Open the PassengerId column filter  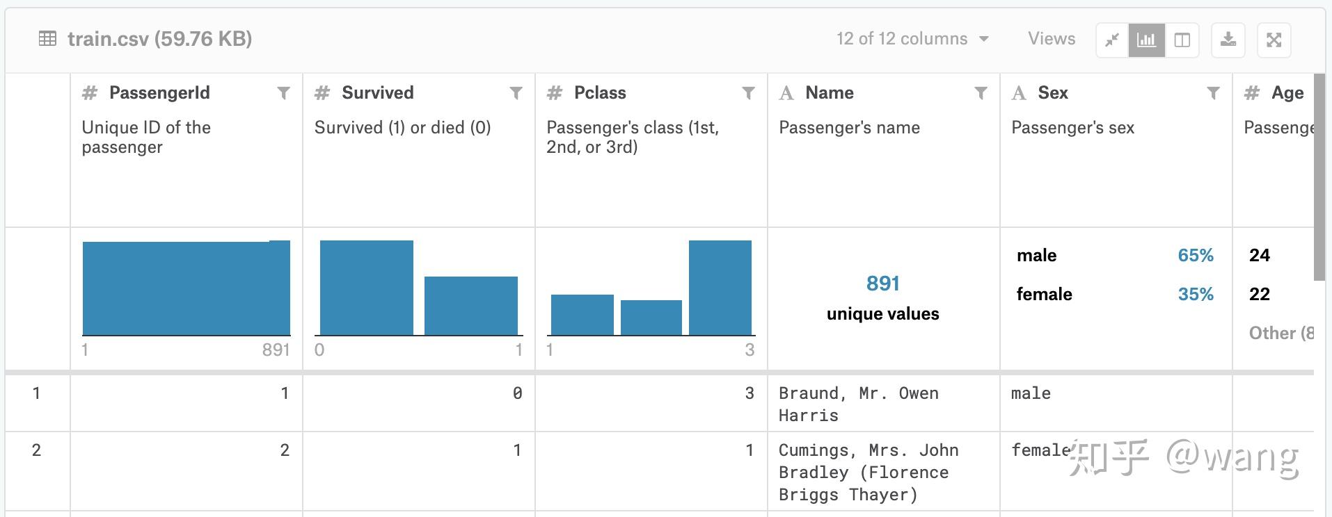coord(283,93)
